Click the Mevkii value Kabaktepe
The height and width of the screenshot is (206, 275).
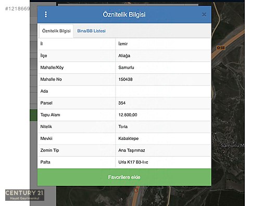pos(128,138)
